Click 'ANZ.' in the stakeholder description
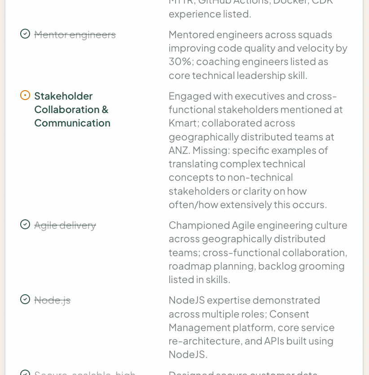 (179, 150)
